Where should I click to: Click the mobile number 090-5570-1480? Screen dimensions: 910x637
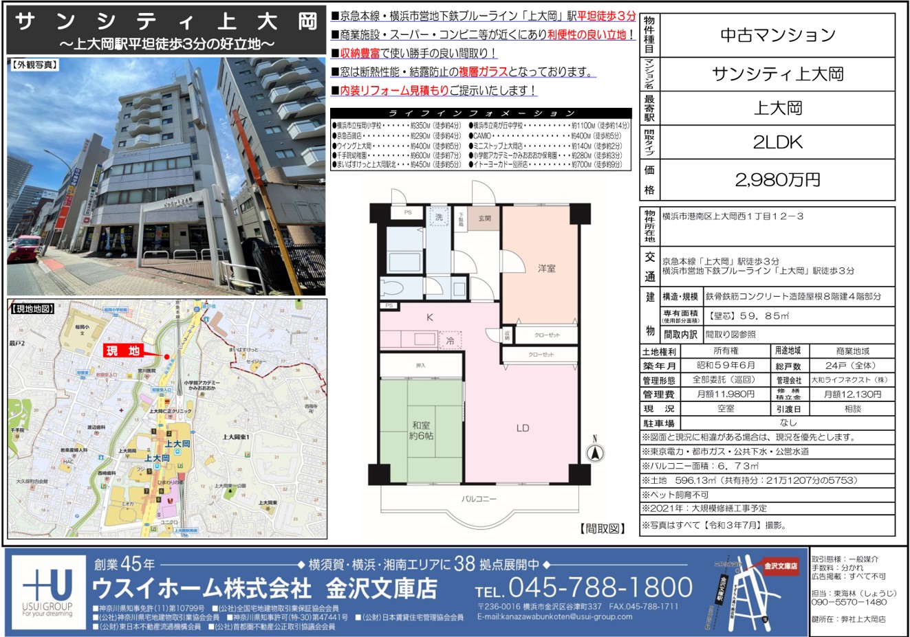(849, 602)
